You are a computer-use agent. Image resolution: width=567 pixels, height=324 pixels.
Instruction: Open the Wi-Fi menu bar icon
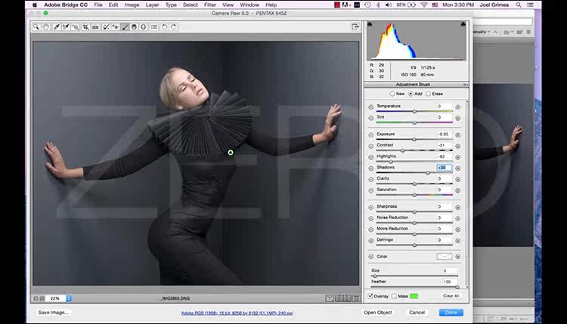424,5
